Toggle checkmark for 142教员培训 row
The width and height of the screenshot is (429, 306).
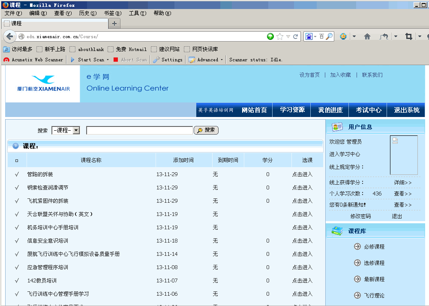pyautogui.click(x=17, y=281)
